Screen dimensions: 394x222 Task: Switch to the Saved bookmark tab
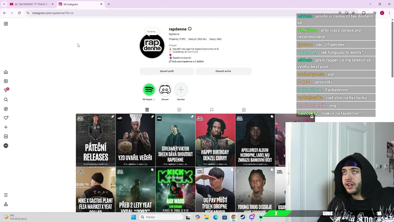pyautogui.click(x=211, y=110)
